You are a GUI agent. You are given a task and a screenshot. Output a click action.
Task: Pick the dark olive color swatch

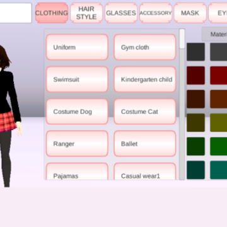click(195, 123)
